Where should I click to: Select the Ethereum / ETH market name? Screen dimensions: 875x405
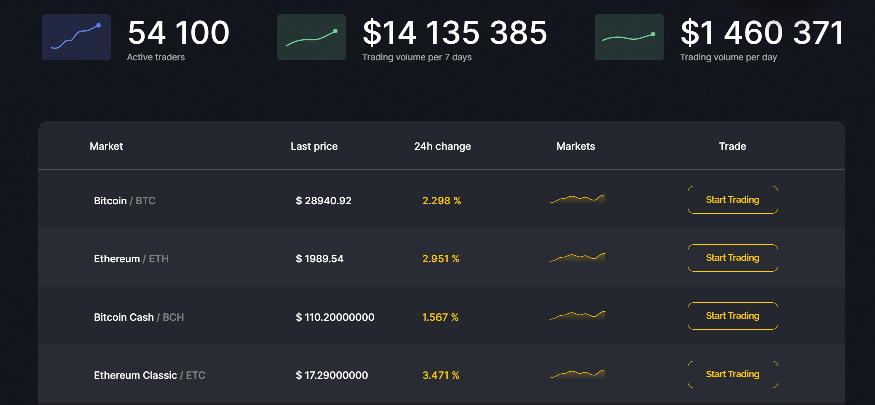(x=131, y=259)
